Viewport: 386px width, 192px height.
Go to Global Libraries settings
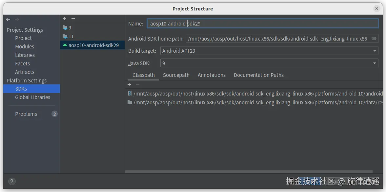click(x=32, y=97)
